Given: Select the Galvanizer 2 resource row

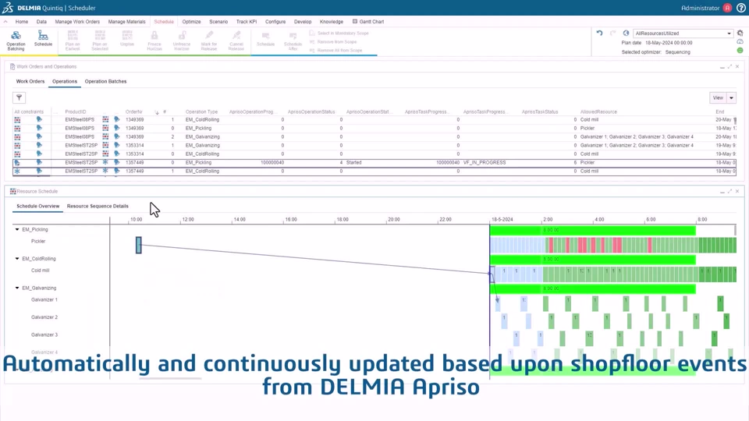Looking at the screenshot, I should (44, 317).
